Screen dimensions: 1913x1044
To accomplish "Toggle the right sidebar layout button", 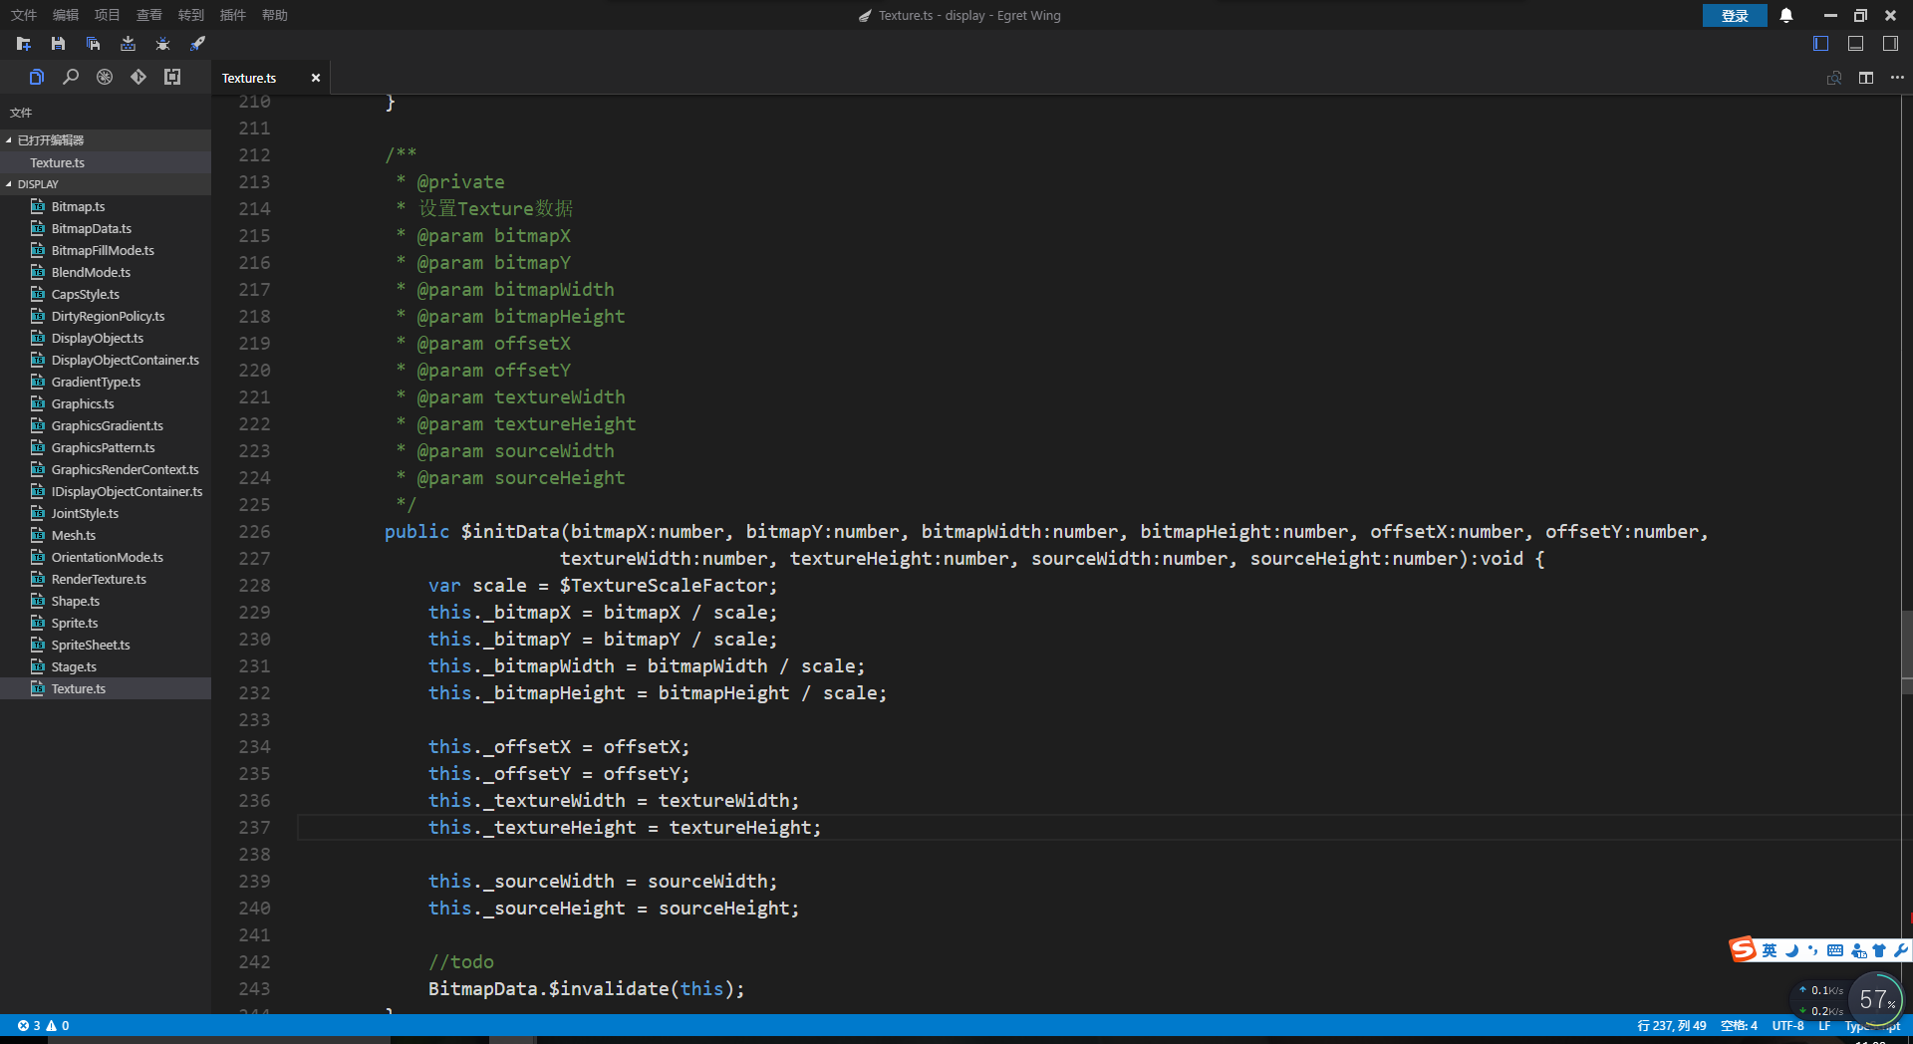I will click(x=1890, y=44).
